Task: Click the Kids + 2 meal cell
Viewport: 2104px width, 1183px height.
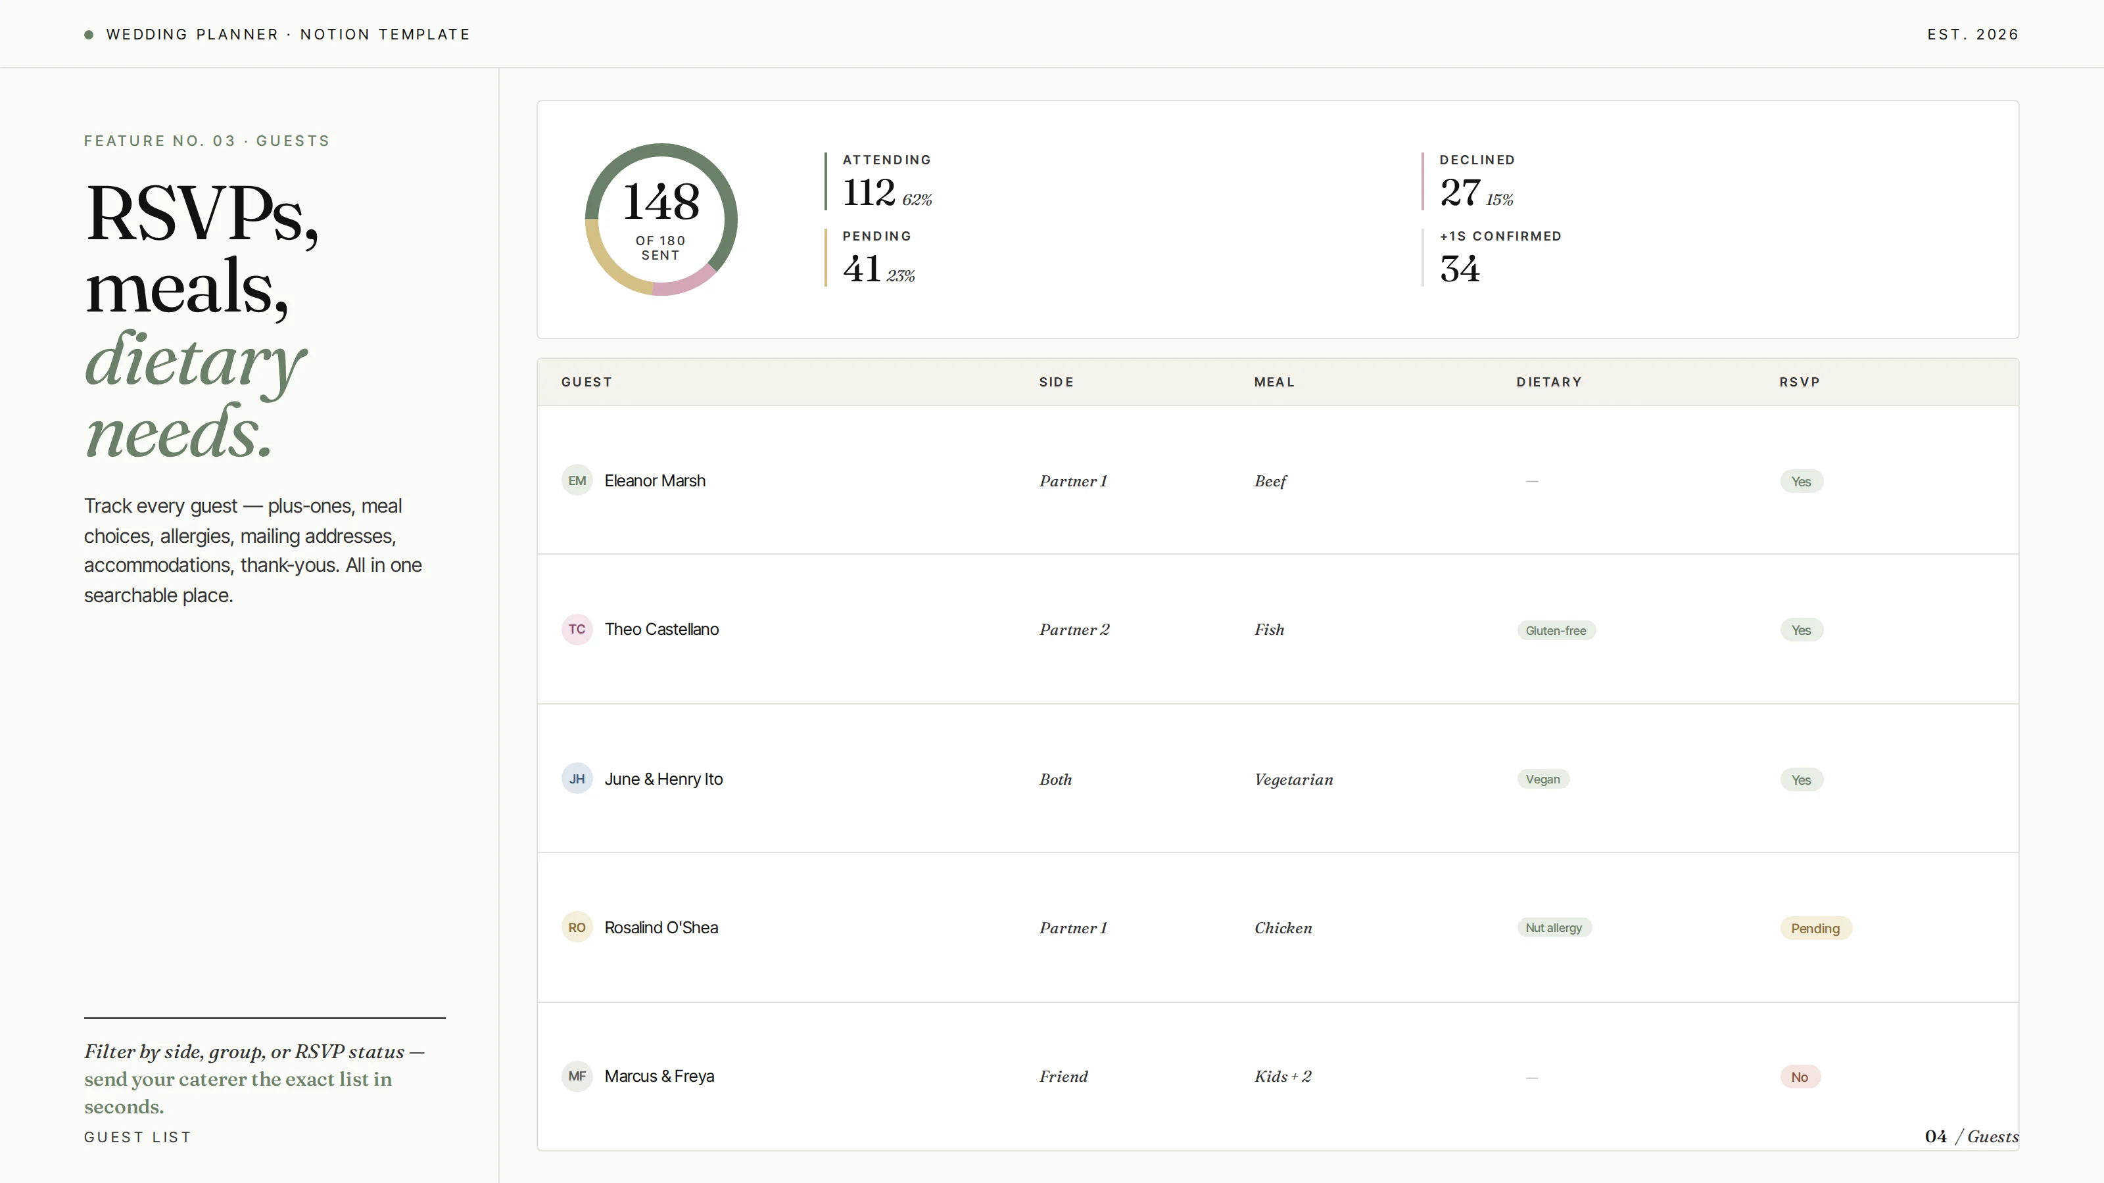Action: (1282, 1076)
